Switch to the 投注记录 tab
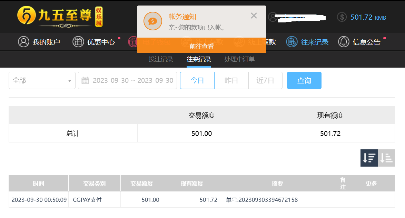 click(x=161, y=59)
